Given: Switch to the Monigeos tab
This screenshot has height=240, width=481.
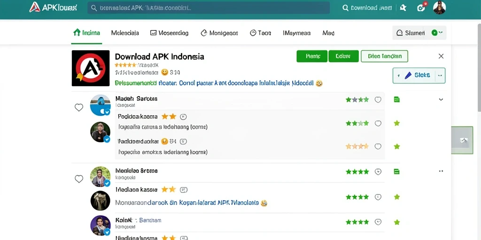Looking at the screenshot, I should 219,33.
